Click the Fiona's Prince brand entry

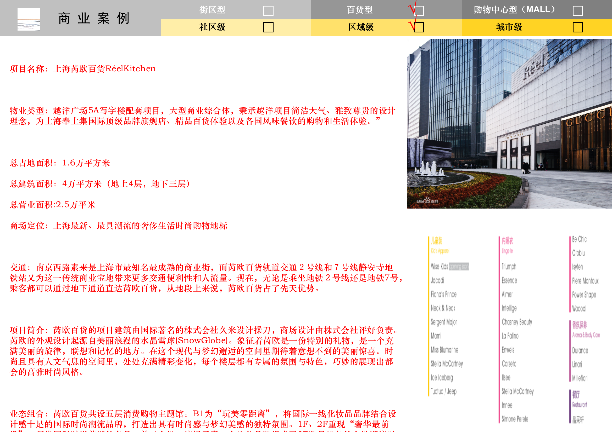[443, 294]
